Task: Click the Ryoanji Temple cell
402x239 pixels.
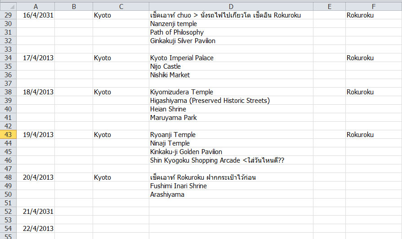Action: point(231,134)
